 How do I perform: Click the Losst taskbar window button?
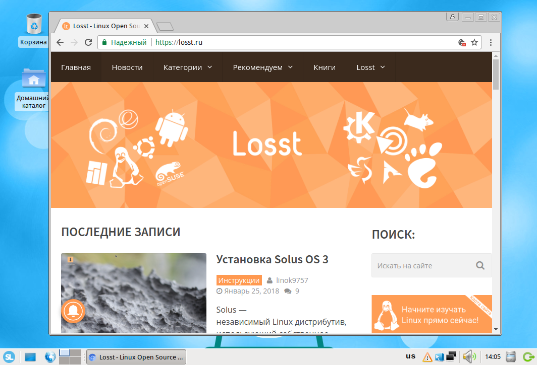click(136, 357)
